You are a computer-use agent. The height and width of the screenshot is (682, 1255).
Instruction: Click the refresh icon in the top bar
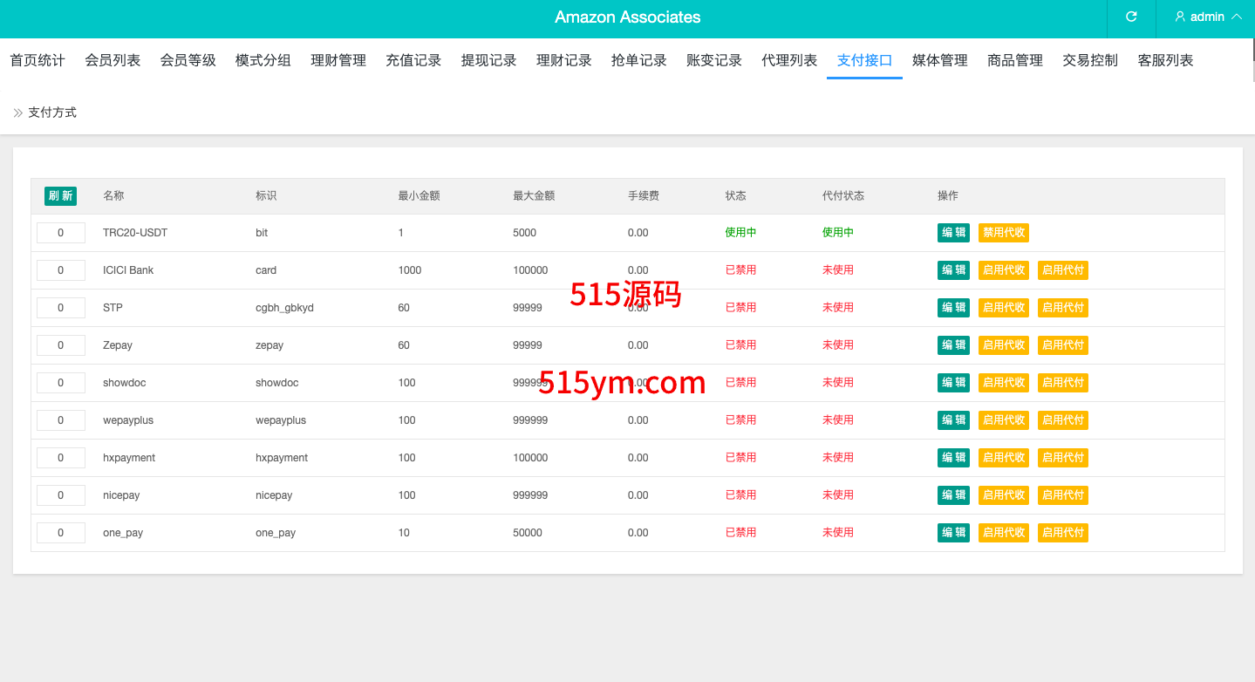pyautogui.click(x=1131, y=17)
